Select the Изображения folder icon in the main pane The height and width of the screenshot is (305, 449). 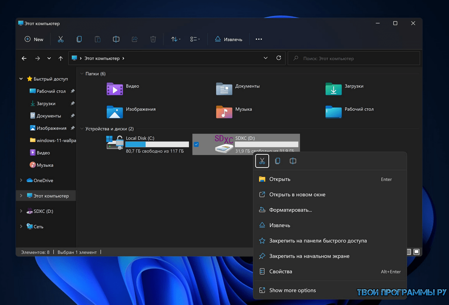pyautogui.click(x=115, y=112)
